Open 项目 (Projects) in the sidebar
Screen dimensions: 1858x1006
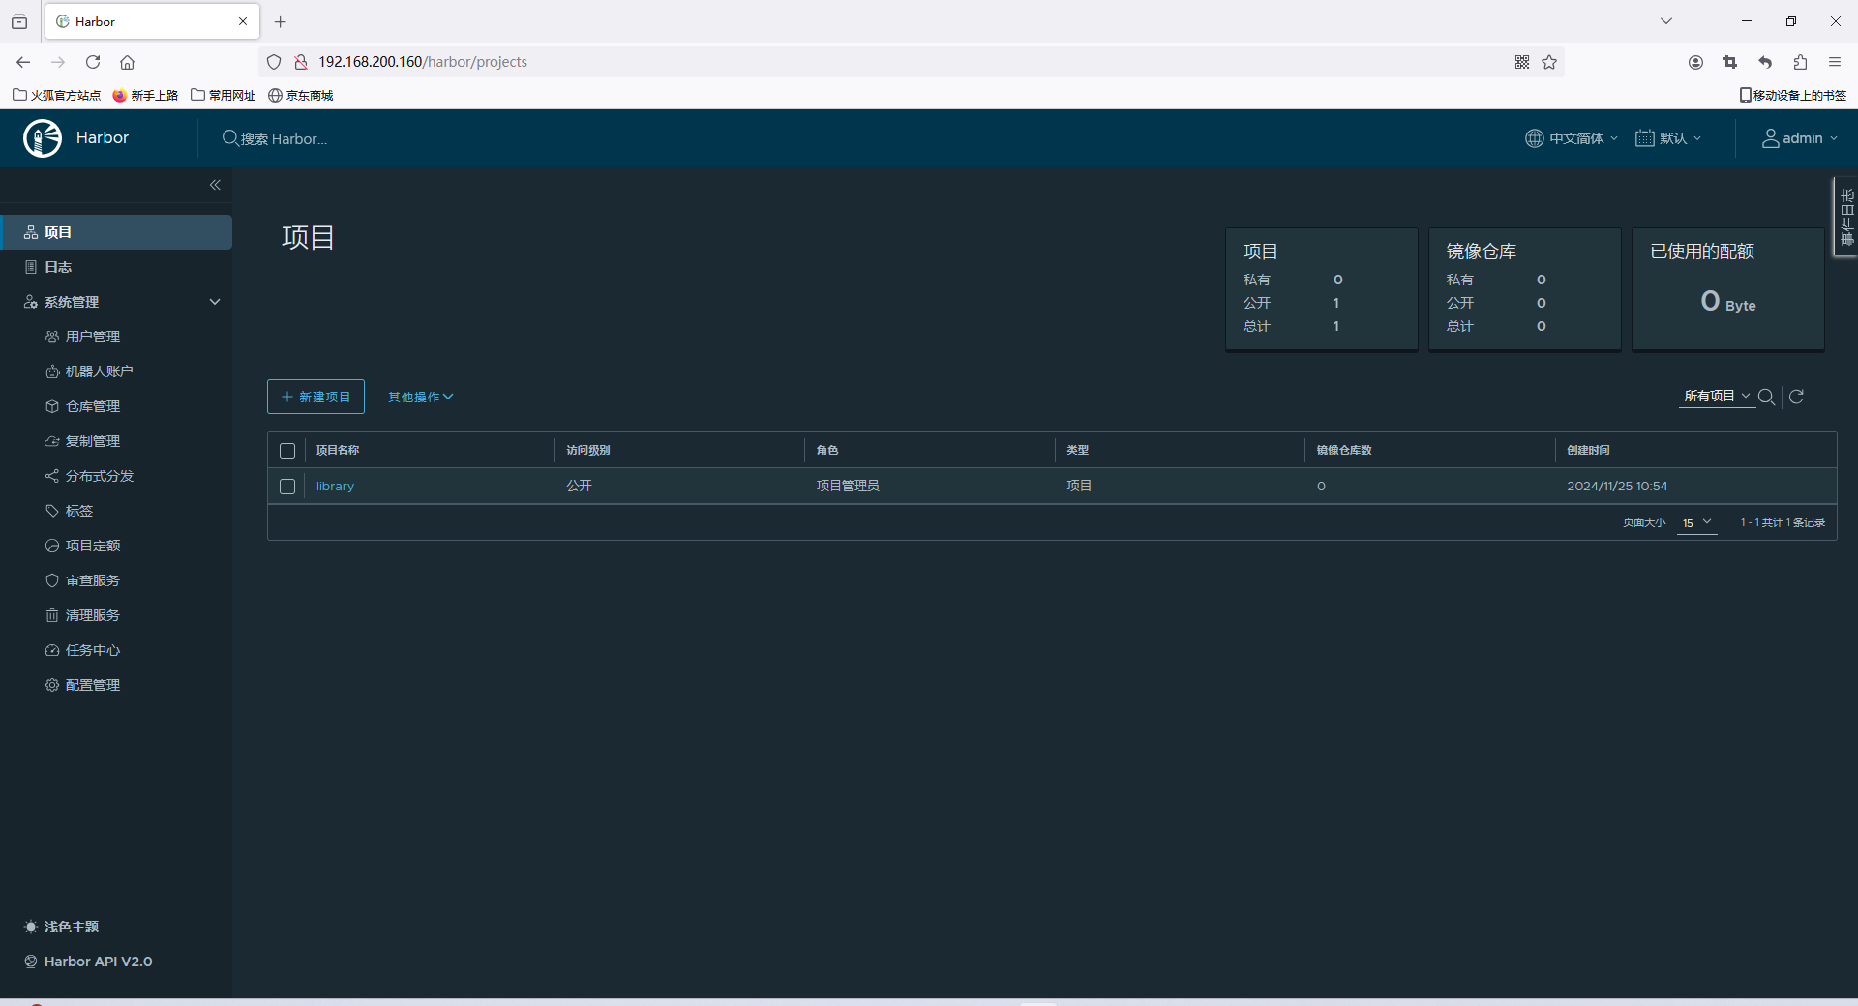[x=116, y=232]
